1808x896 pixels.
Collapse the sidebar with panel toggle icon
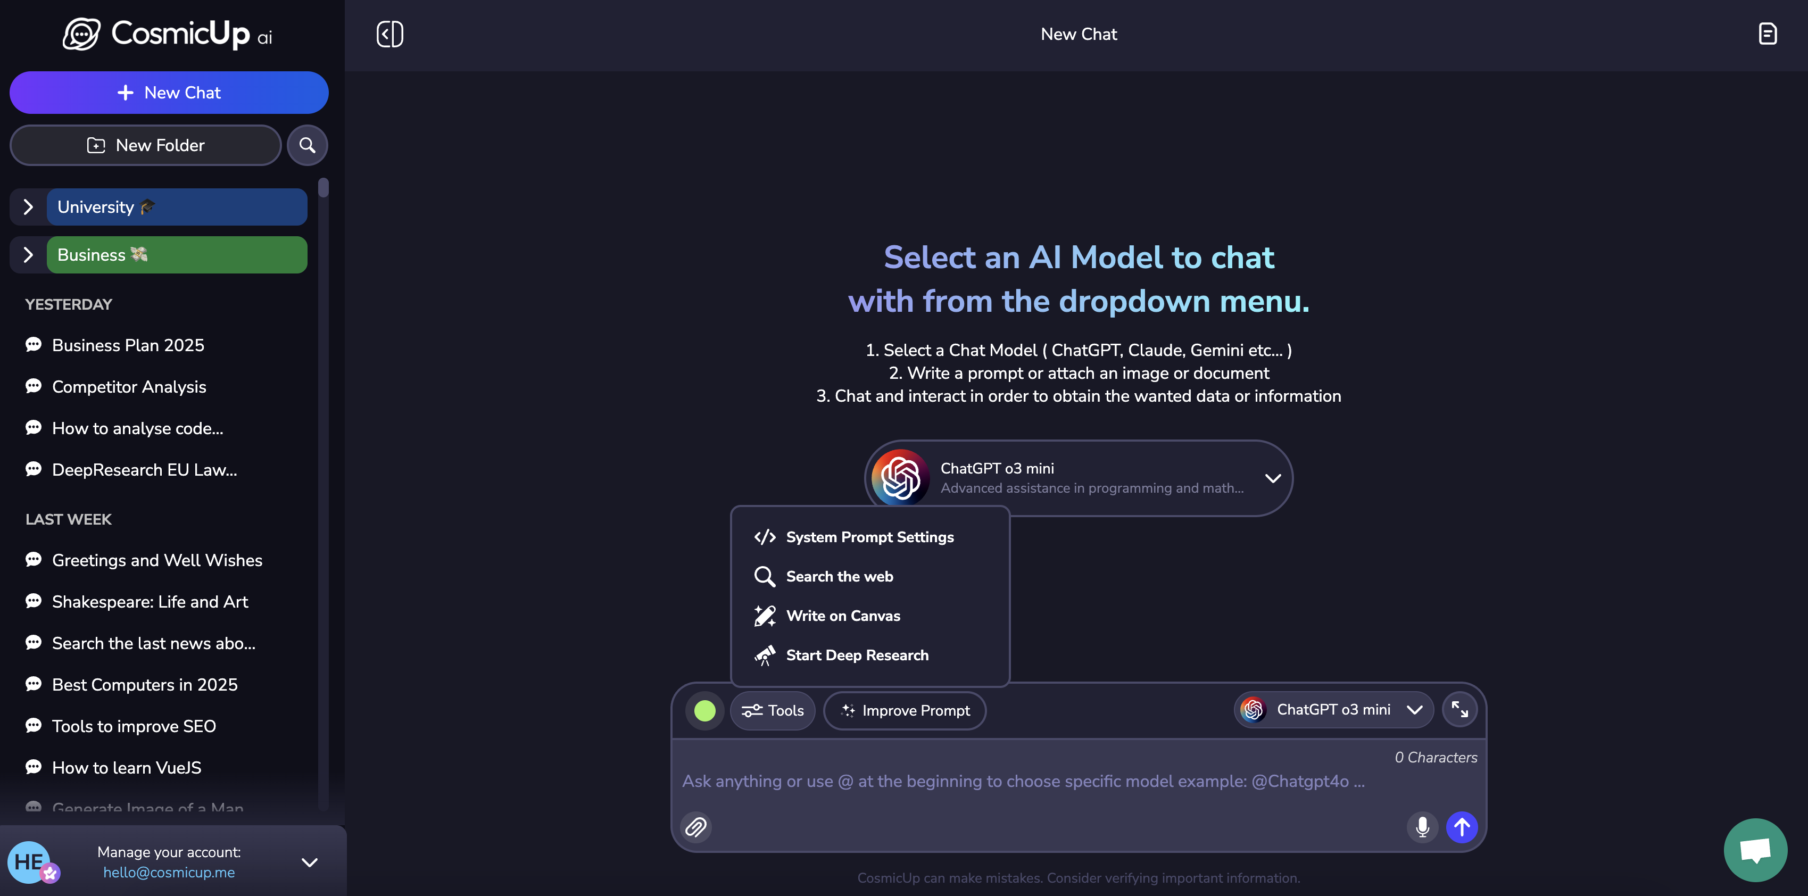point(389,35)
